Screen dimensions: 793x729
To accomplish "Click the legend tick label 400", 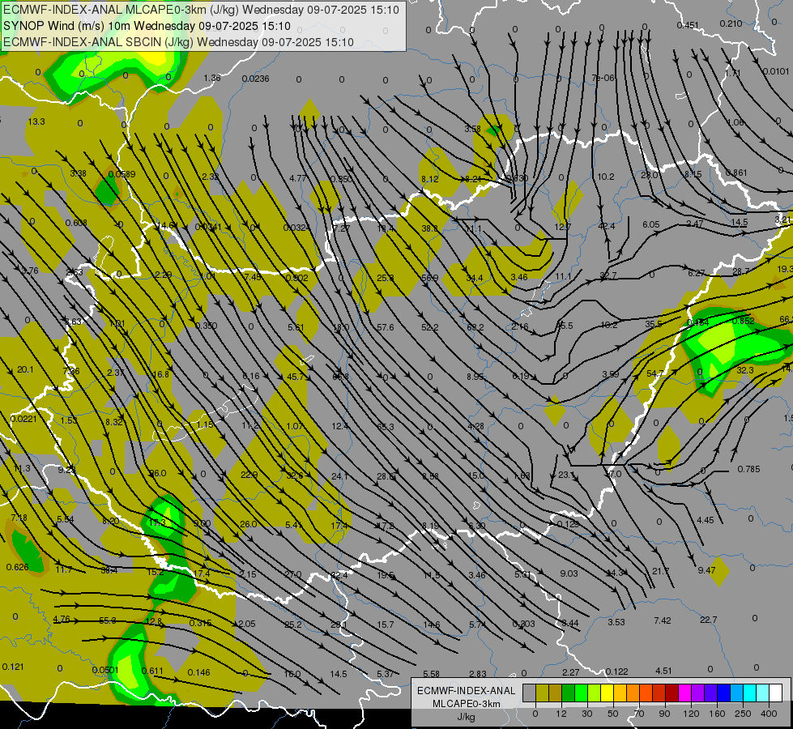I will coord(769,714).
